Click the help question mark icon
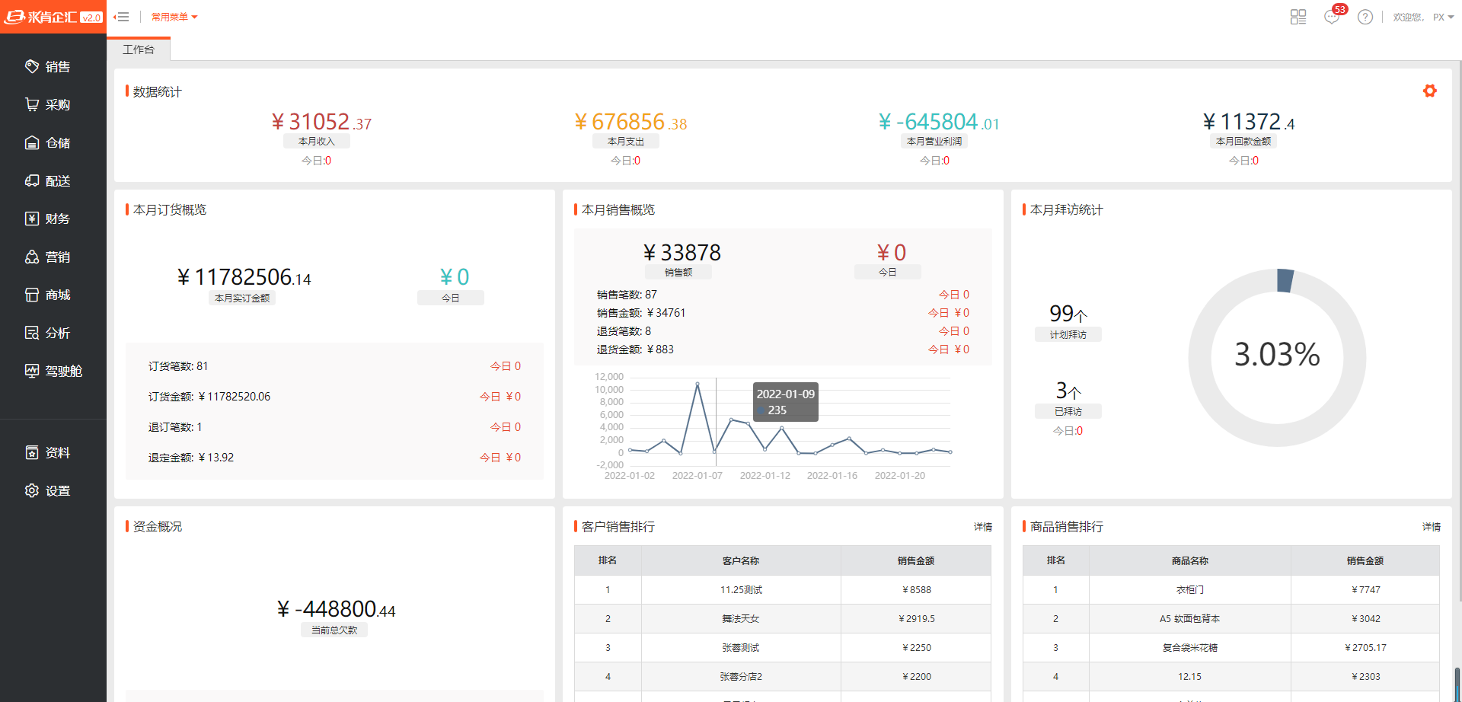Viewport: 1462px width, 702px height. pos(1365,17)
